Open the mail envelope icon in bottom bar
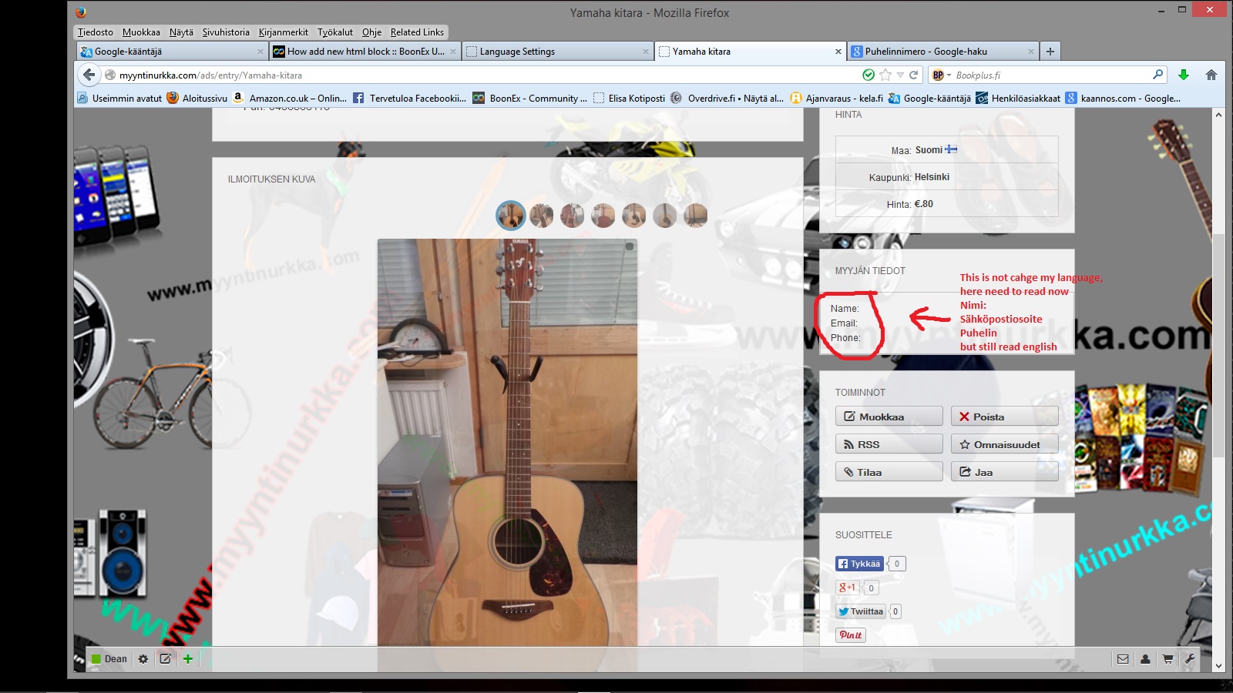The image size is (1233, 693). tap(1123, 659)
